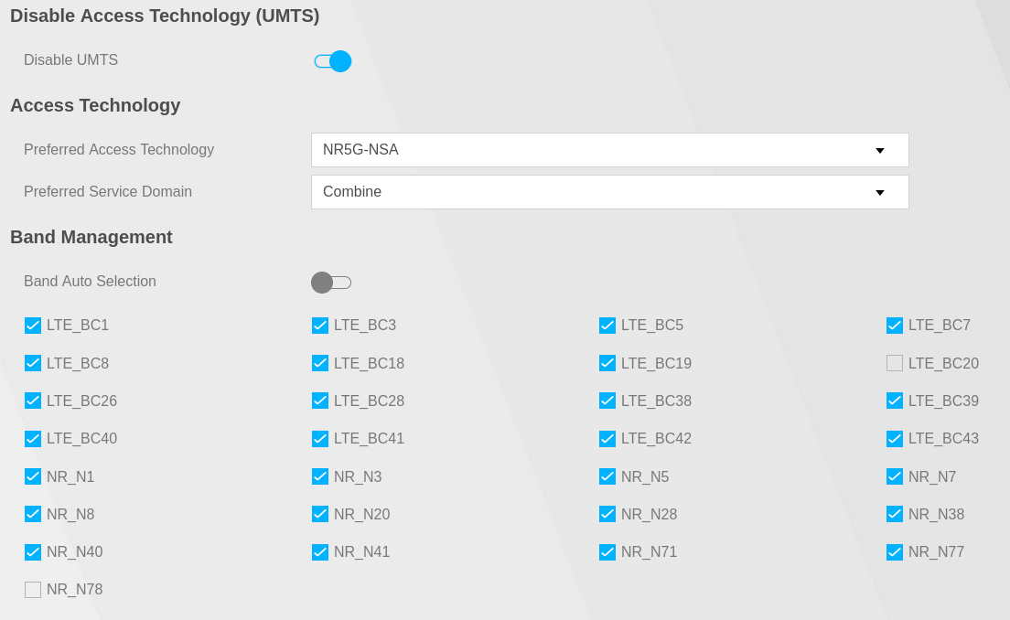1010x620 pixels.
Task: Uncheck the LTE_BC18 band checkbox
Action: 320,363
